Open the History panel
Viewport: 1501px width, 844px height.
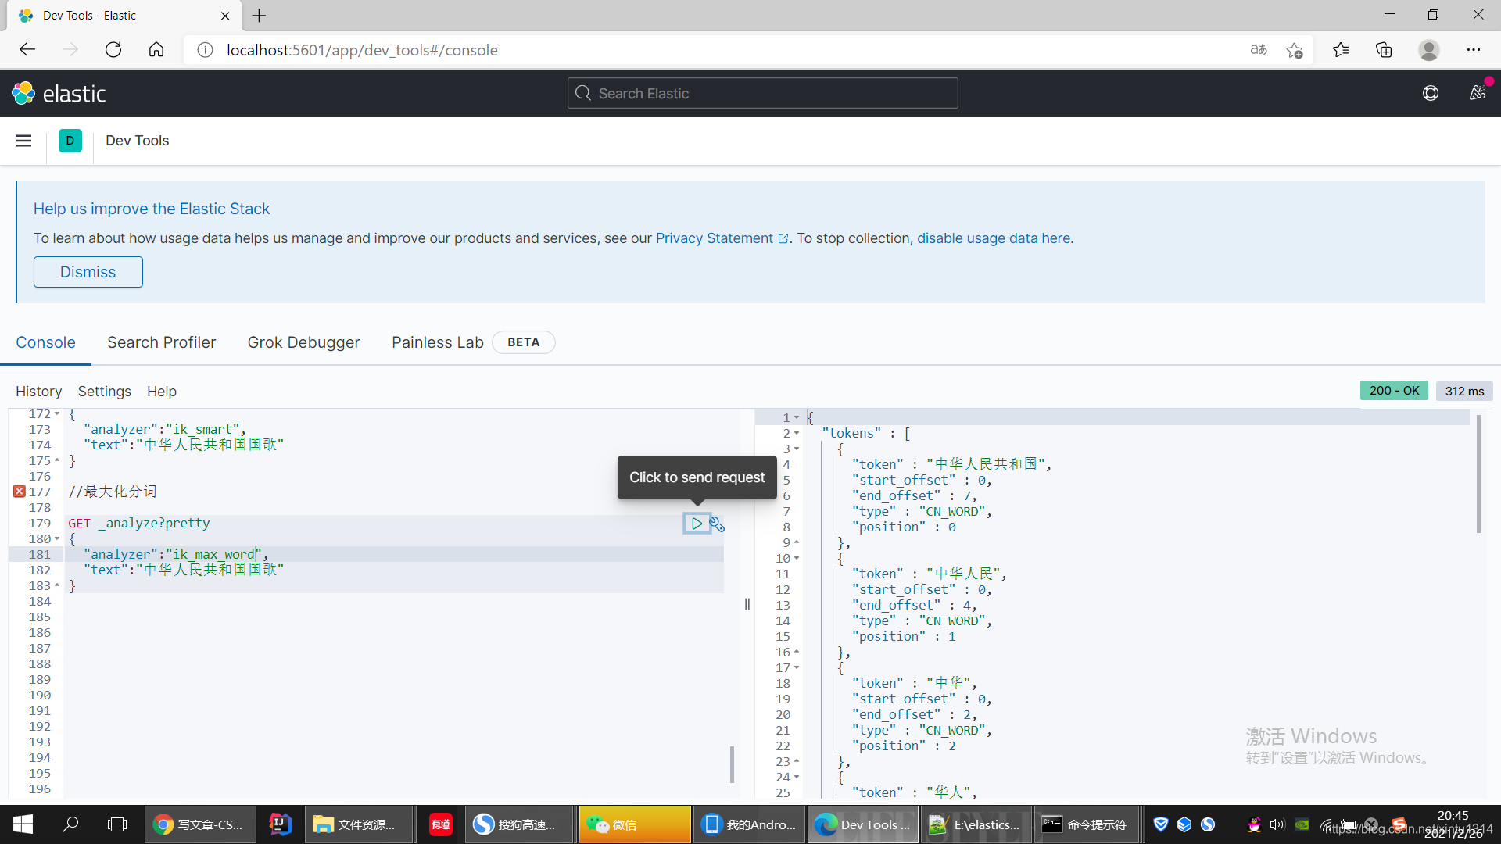pos(38,391)
